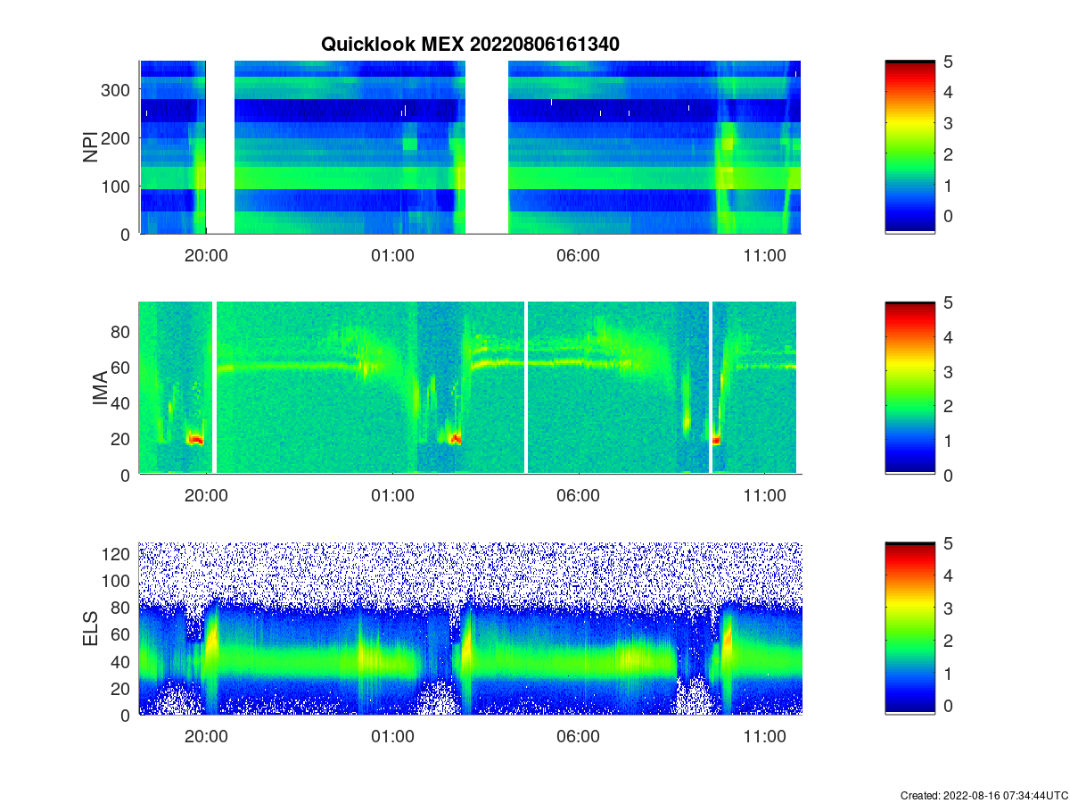
Task: Click the 80 tick on IMA axis
Action: (x=122, y=332)
